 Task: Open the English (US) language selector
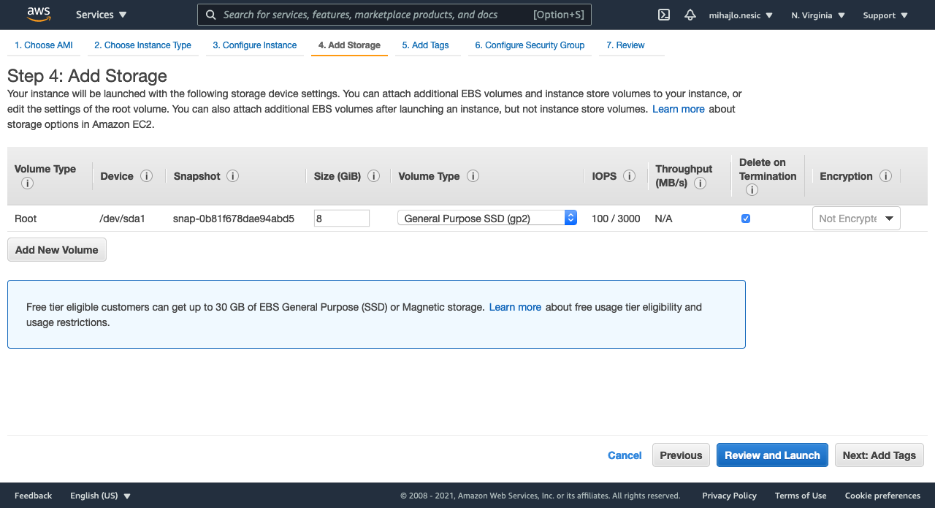100,496
